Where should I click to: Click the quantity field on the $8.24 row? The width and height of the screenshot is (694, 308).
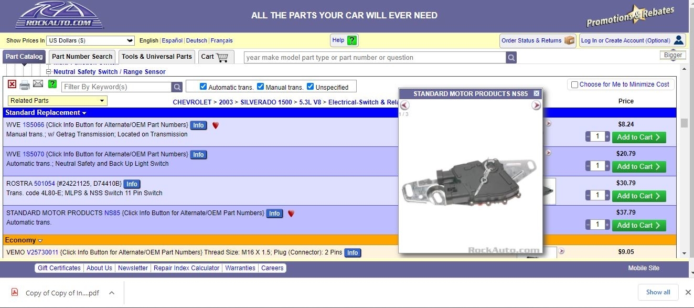597,136
